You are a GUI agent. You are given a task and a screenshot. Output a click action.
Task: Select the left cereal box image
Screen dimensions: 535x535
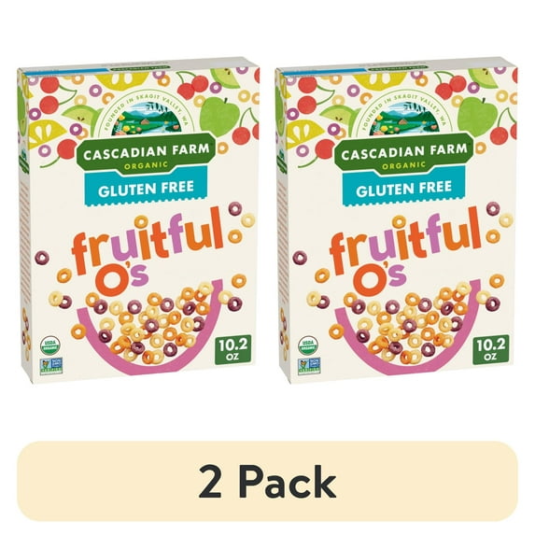click(x=138, y=221)
